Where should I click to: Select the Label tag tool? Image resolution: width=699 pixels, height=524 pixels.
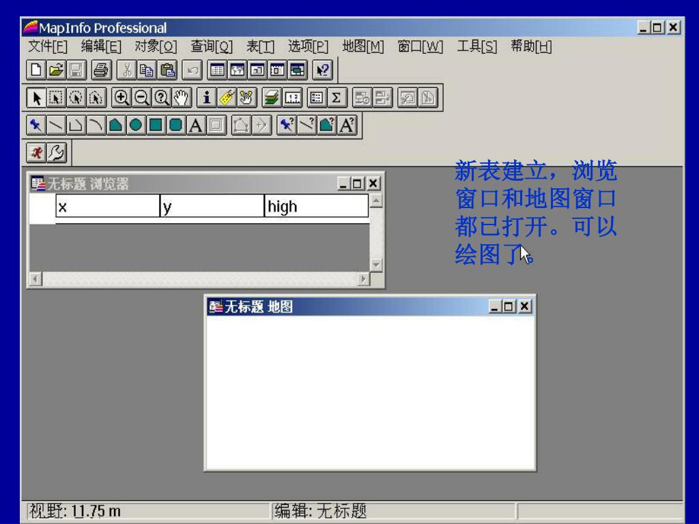(227, 98)
